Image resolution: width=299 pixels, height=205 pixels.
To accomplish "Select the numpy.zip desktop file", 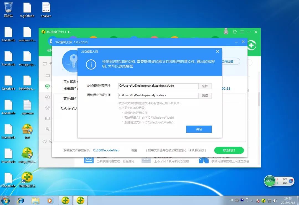I will click(27, 58).
